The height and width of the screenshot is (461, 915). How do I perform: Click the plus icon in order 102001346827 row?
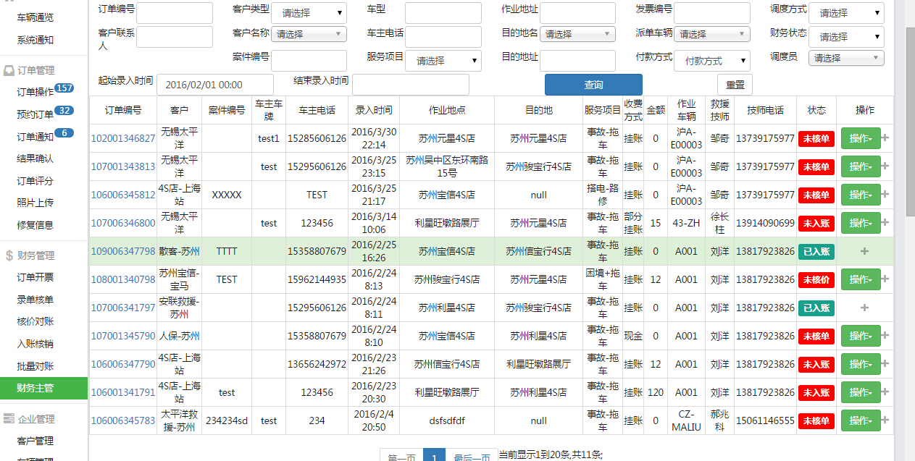pyautogui.click(x=885, y=138)
